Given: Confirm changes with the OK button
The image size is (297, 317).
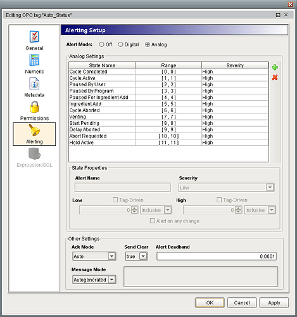Looking at the screenshot, I should click(210, 303).
